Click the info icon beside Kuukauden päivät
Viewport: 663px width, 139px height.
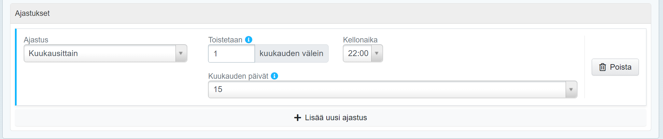pyautogui.click(x=275, y=76)
